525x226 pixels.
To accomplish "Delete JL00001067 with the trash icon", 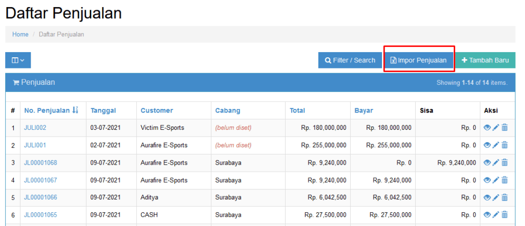I will (x=504, y=180).
